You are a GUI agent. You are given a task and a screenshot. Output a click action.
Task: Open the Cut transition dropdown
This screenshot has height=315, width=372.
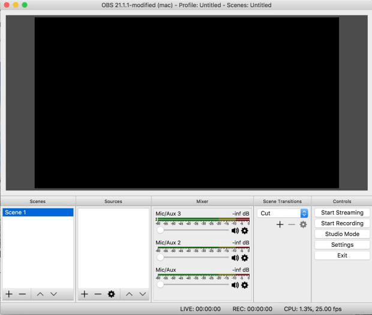click(283, 213)
